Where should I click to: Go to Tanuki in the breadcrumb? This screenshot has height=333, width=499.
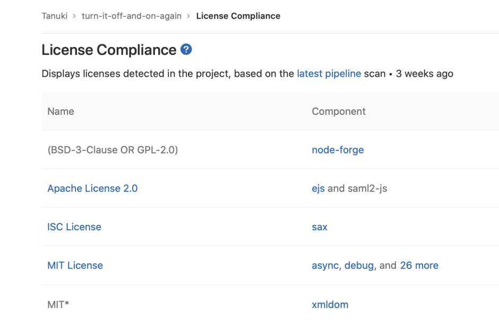(55, 16)
